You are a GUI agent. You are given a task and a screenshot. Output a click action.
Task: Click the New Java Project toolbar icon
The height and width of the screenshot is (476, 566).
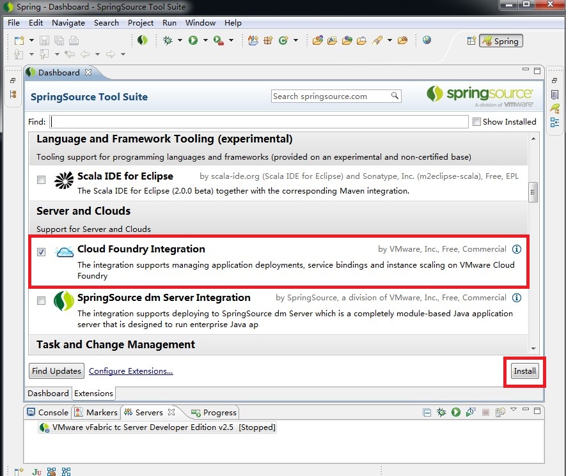click(x=253, y=40)
